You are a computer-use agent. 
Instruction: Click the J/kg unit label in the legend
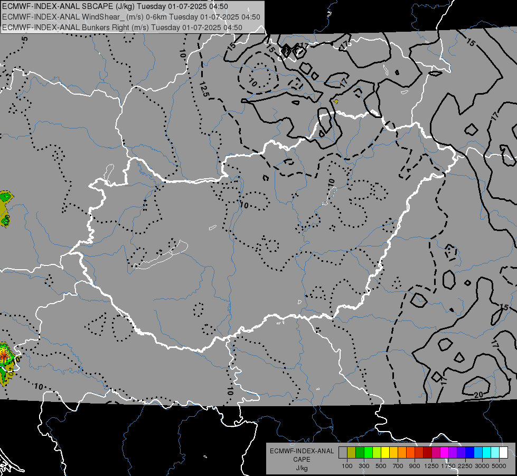click(x=302, y=468)
